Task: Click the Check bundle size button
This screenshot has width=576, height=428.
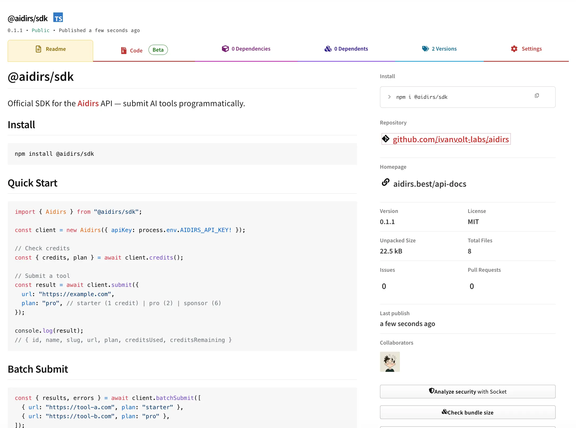Action: 468,412
